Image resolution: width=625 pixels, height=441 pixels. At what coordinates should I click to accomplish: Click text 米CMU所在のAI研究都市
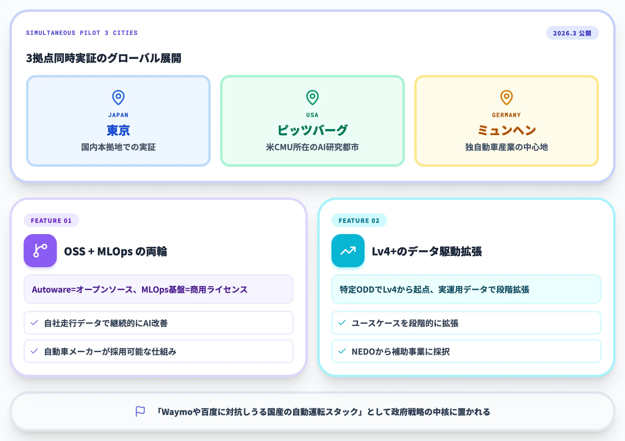(x=312, y=147)
